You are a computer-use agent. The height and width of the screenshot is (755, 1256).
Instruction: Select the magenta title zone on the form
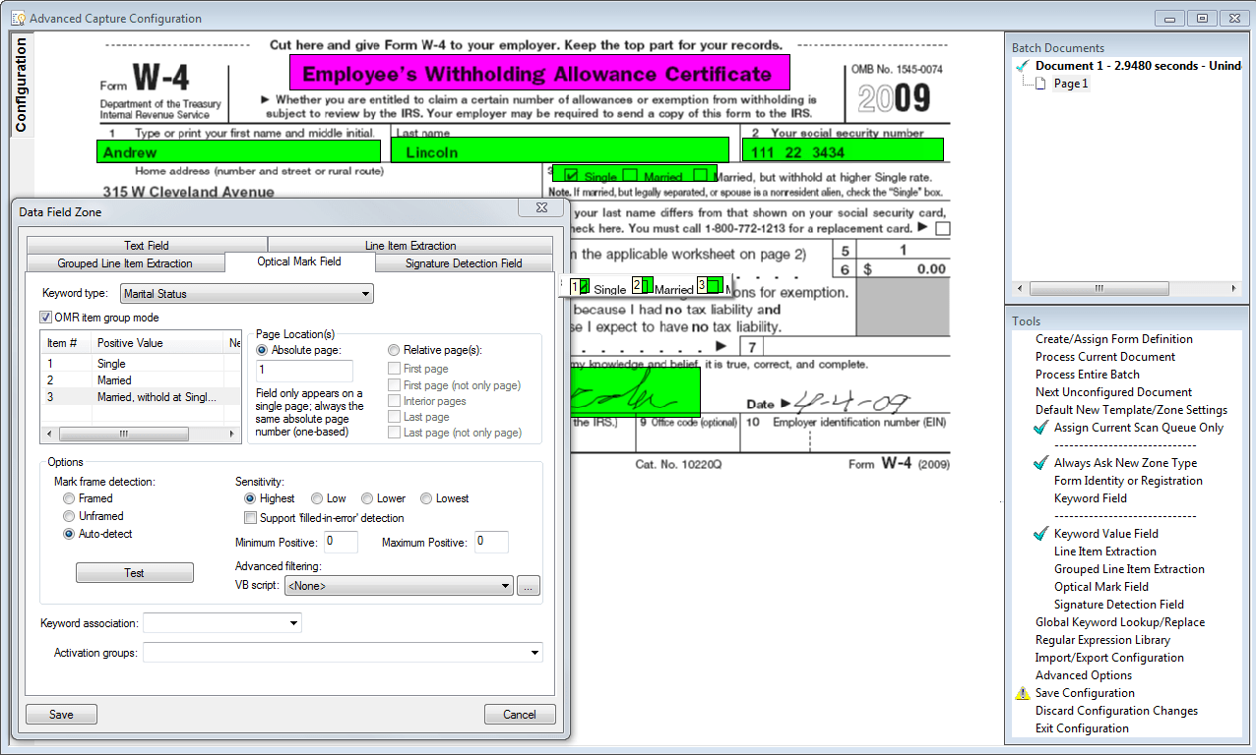539,73
